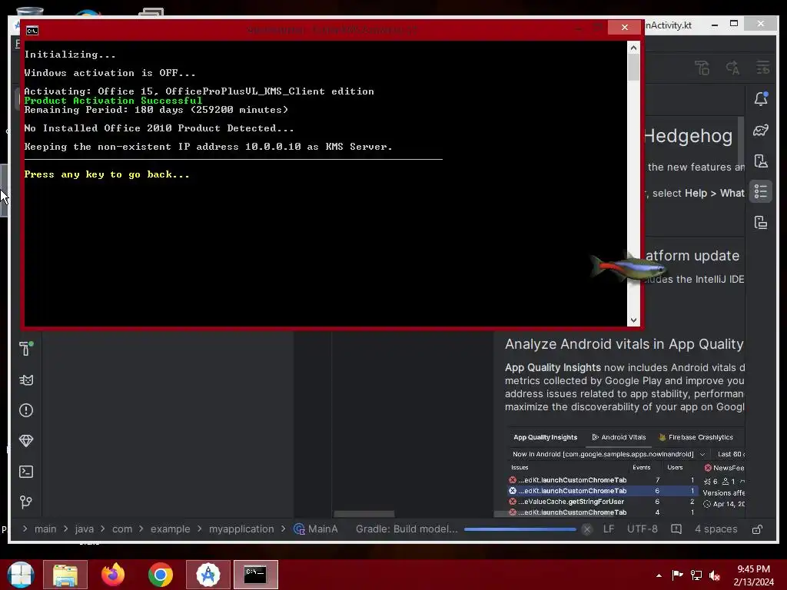Screen dimensions: 787x590
Task: Open the Gradle elephant tool window
Action: pos(761,131)
